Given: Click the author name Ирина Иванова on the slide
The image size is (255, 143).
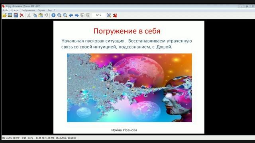Looking at the screenshot, I should (124, 130).
